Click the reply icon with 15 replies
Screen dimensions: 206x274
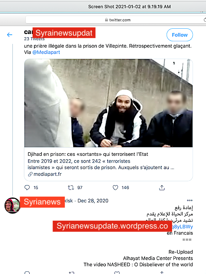tap(27, 187)
